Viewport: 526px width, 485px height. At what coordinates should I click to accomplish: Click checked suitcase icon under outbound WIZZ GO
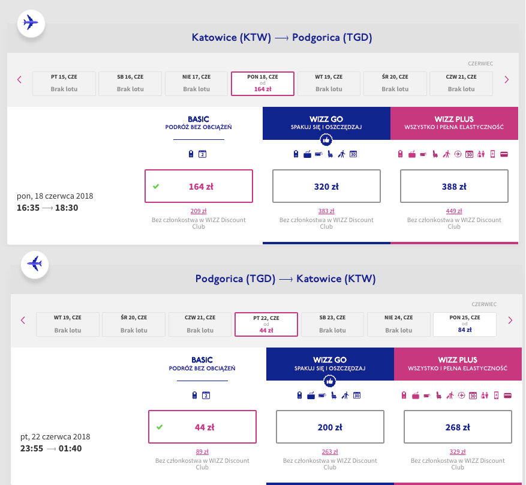[307, 154]
